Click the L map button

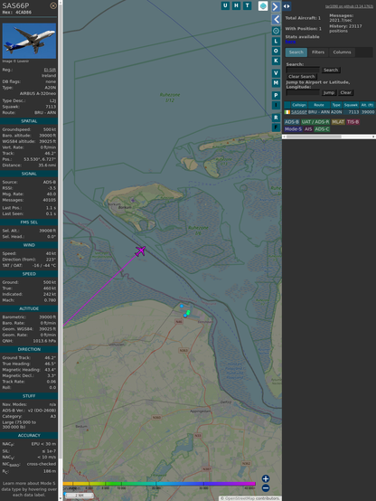click(x=276, y=42)
